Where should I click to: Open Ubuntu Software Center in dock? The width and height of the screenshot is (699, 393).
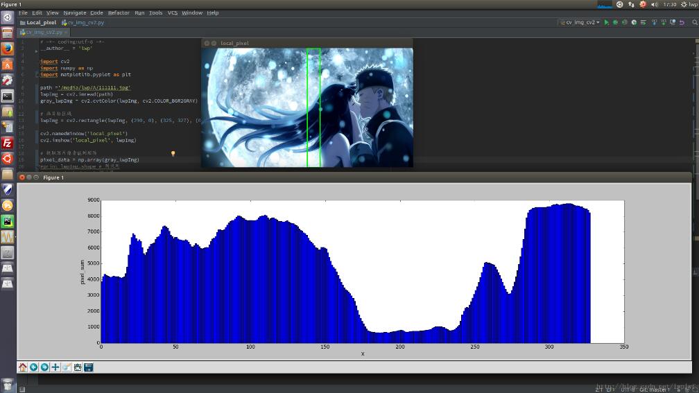click(7, 64)
